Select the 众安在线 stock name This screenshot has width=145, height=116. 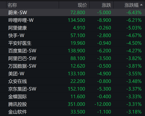point(17,81)
